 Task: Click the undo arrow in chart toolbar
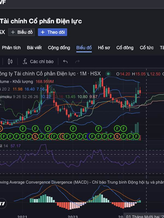tap(65, 62)
